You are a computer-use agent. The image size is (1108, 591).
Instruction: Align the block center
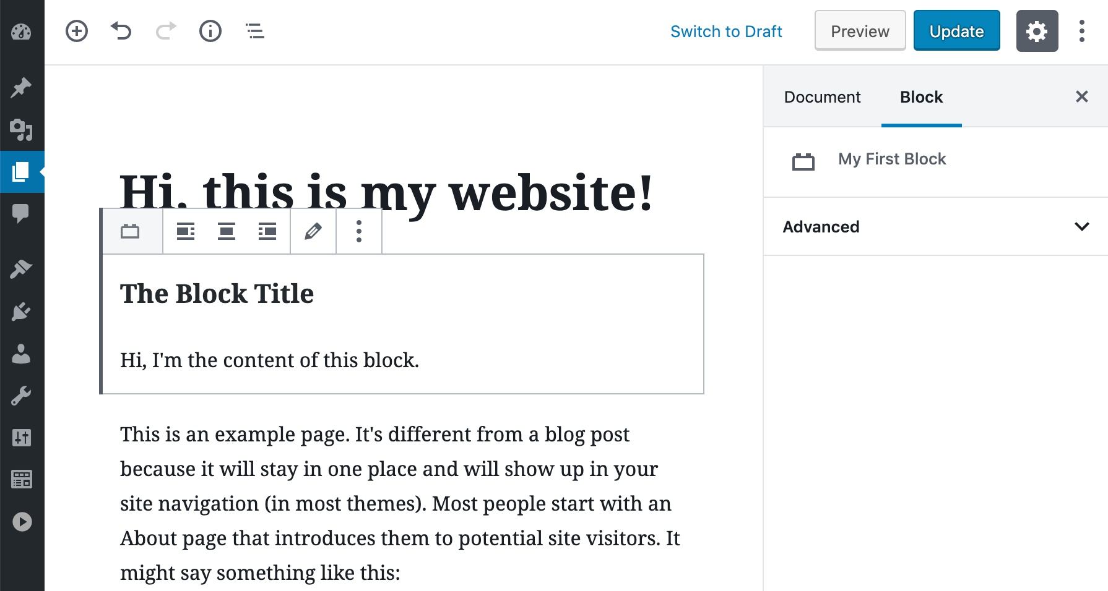tap(227, 232)
